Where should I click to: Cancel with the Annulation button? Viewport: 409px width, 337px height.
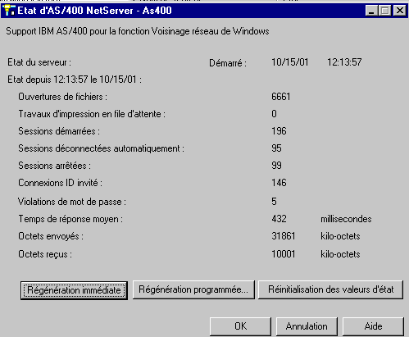click(x=307, y=326)
